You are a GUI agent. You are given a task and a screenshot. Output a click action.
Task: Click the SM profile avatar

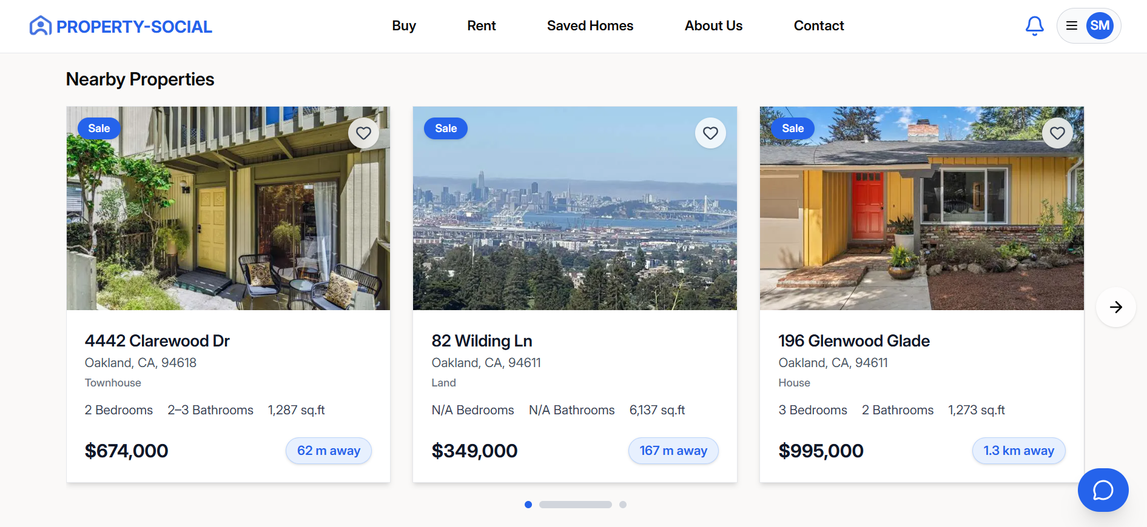1100,25
